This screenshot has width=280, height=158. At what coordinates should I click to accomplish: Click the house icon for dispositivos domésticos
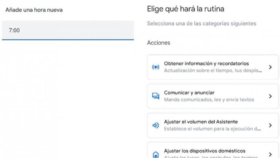tap(156, 154)
